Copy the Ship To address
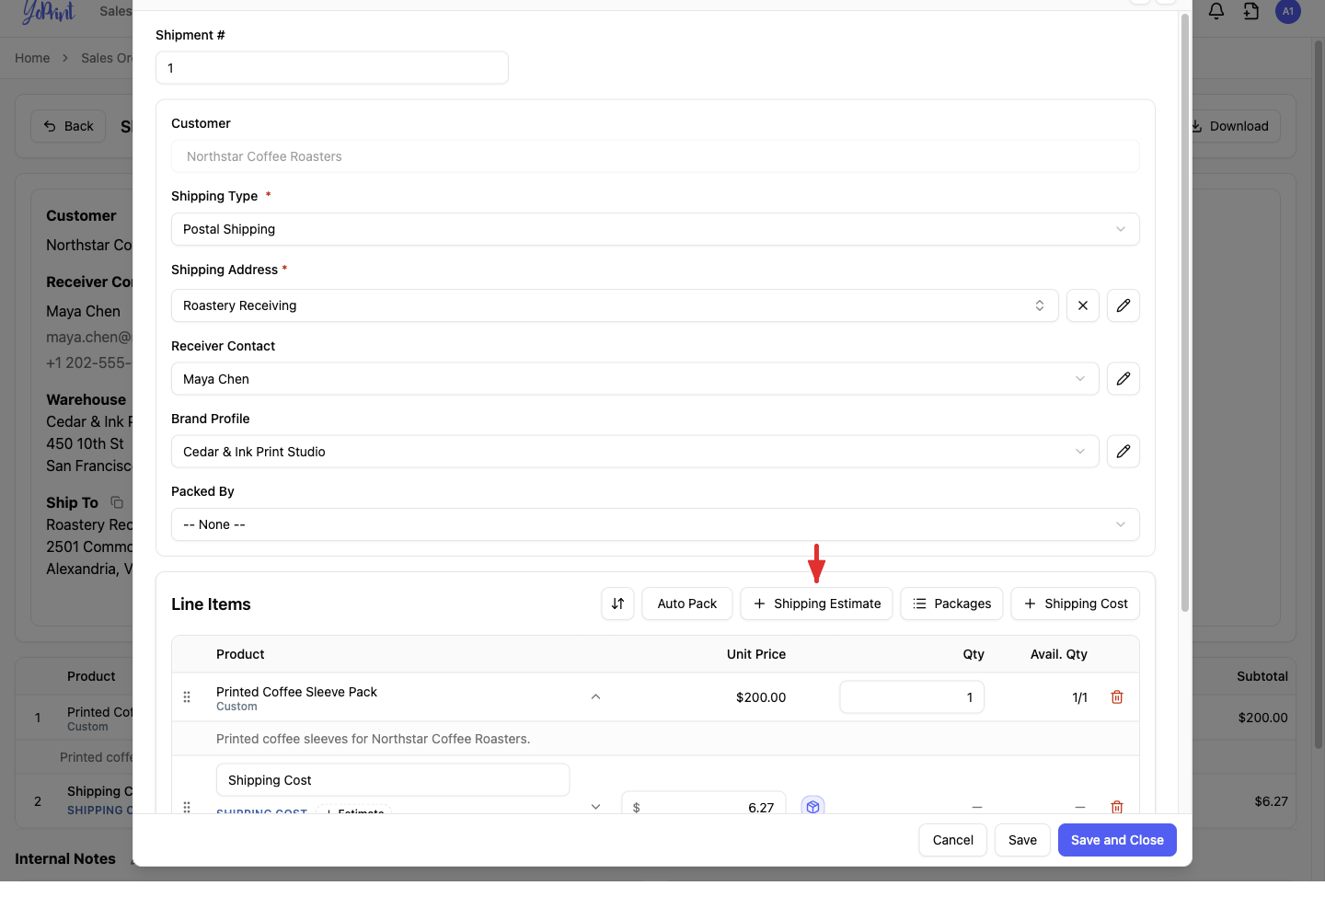 [x=117, y=502]
